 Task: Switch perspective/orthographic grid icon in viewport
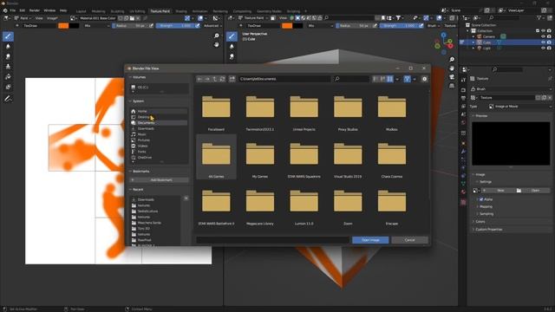[x=452, y=86]
